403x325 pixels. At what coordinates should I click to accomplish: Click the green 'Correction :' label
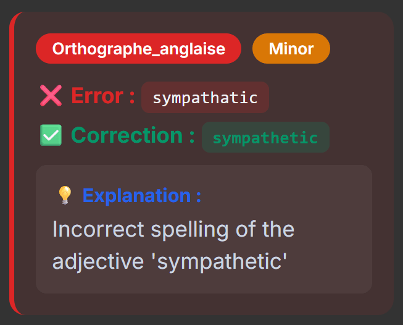pyautogui.click(x=128, y=135)
